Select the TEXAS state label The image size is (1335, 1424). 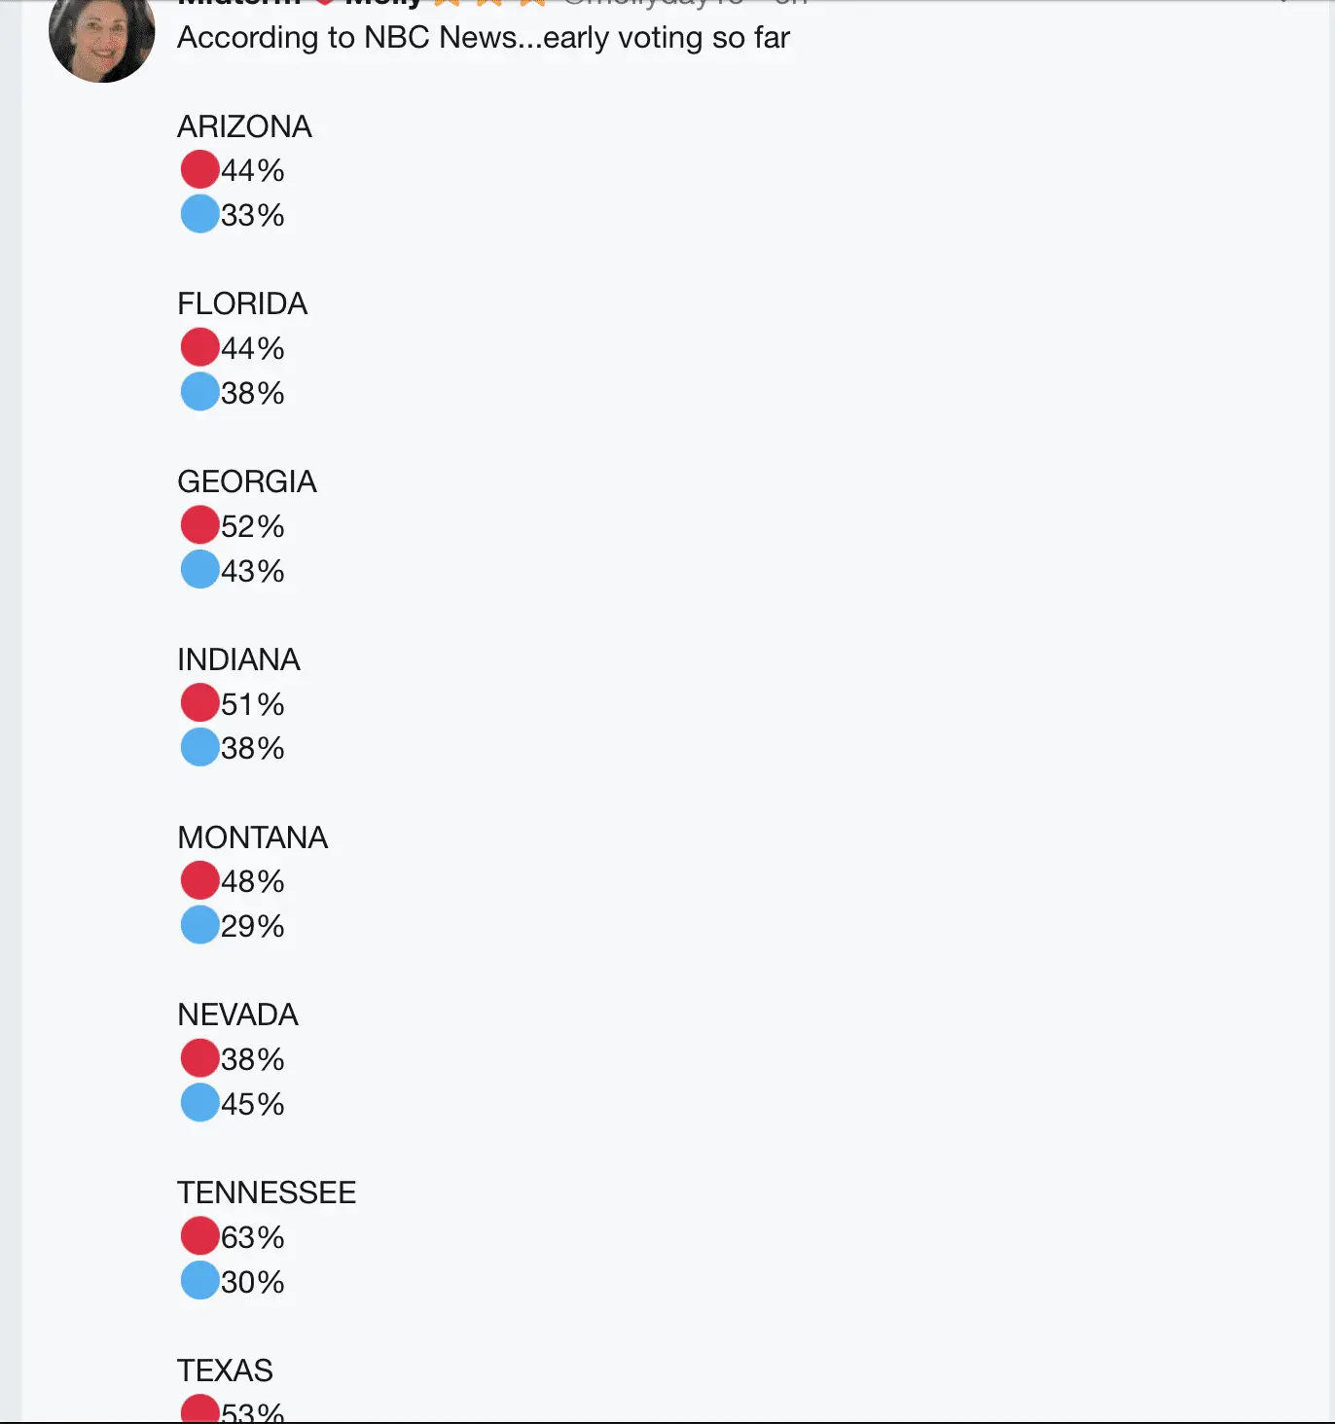pyautogui.click(x=225, y=1371)
